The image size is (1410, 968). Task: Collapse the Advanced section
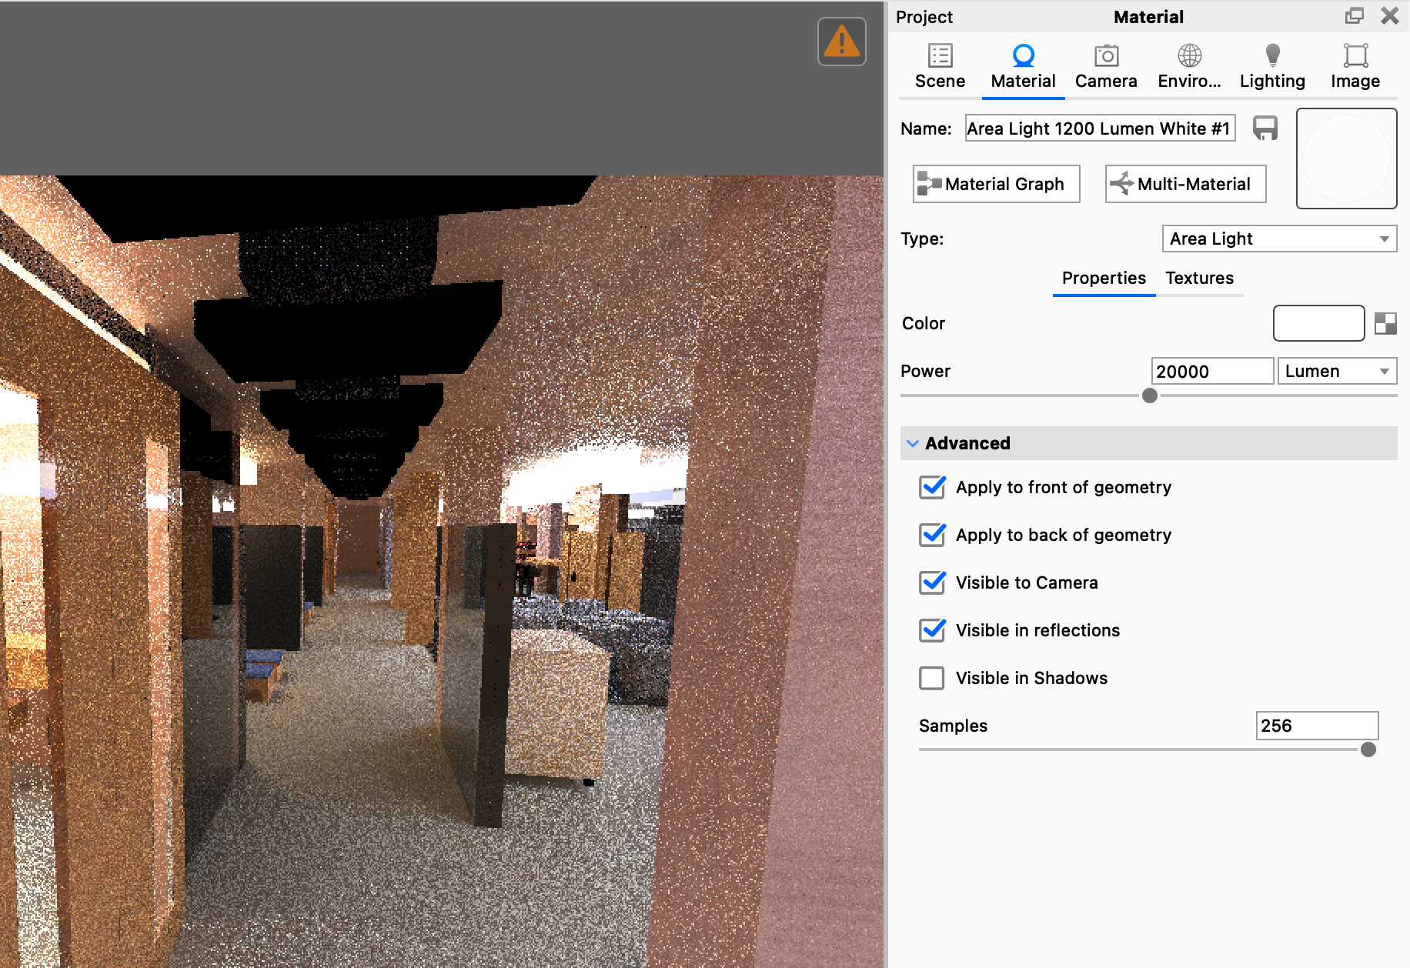coord(913,443)
